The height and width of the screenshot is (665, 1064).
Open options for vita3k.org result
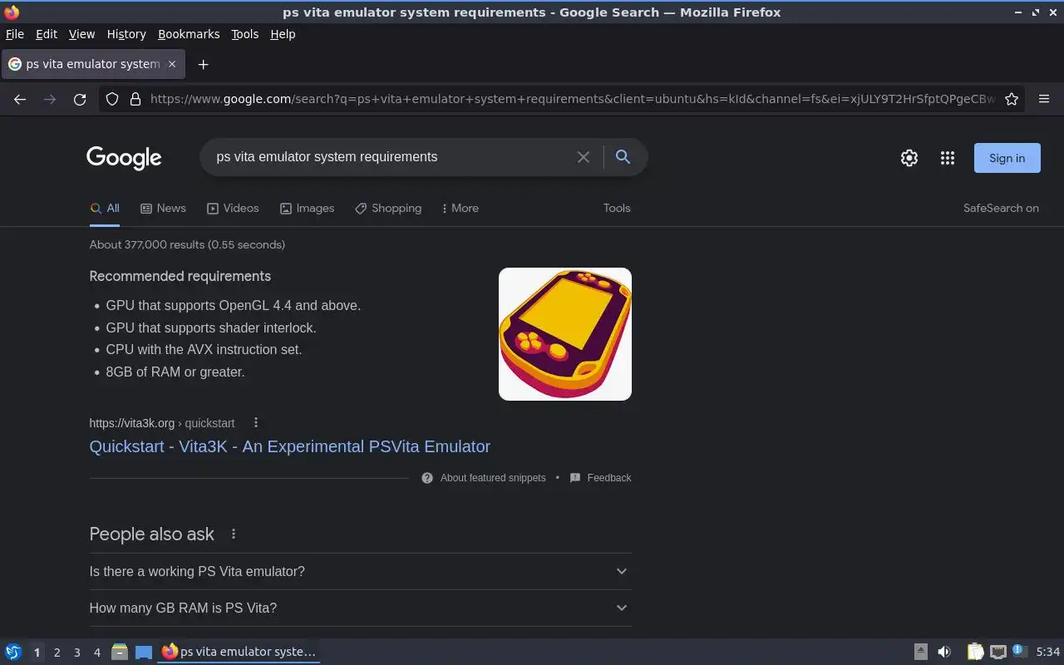[x=256, y=422]
